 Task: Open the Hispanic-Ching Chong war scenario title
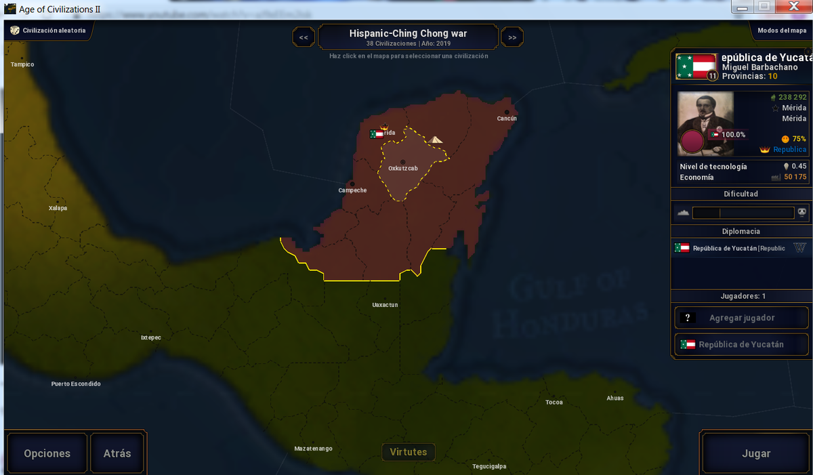click(x=408, y=37)
